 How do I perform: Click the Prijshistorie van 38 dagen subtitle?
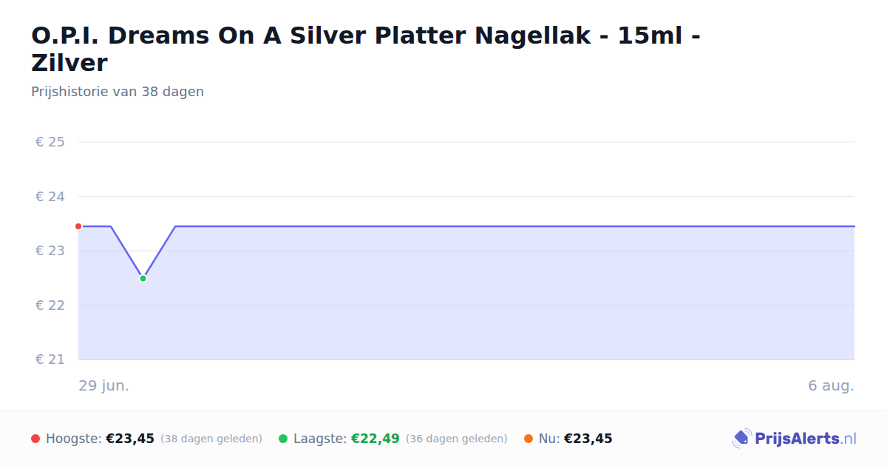118,92
